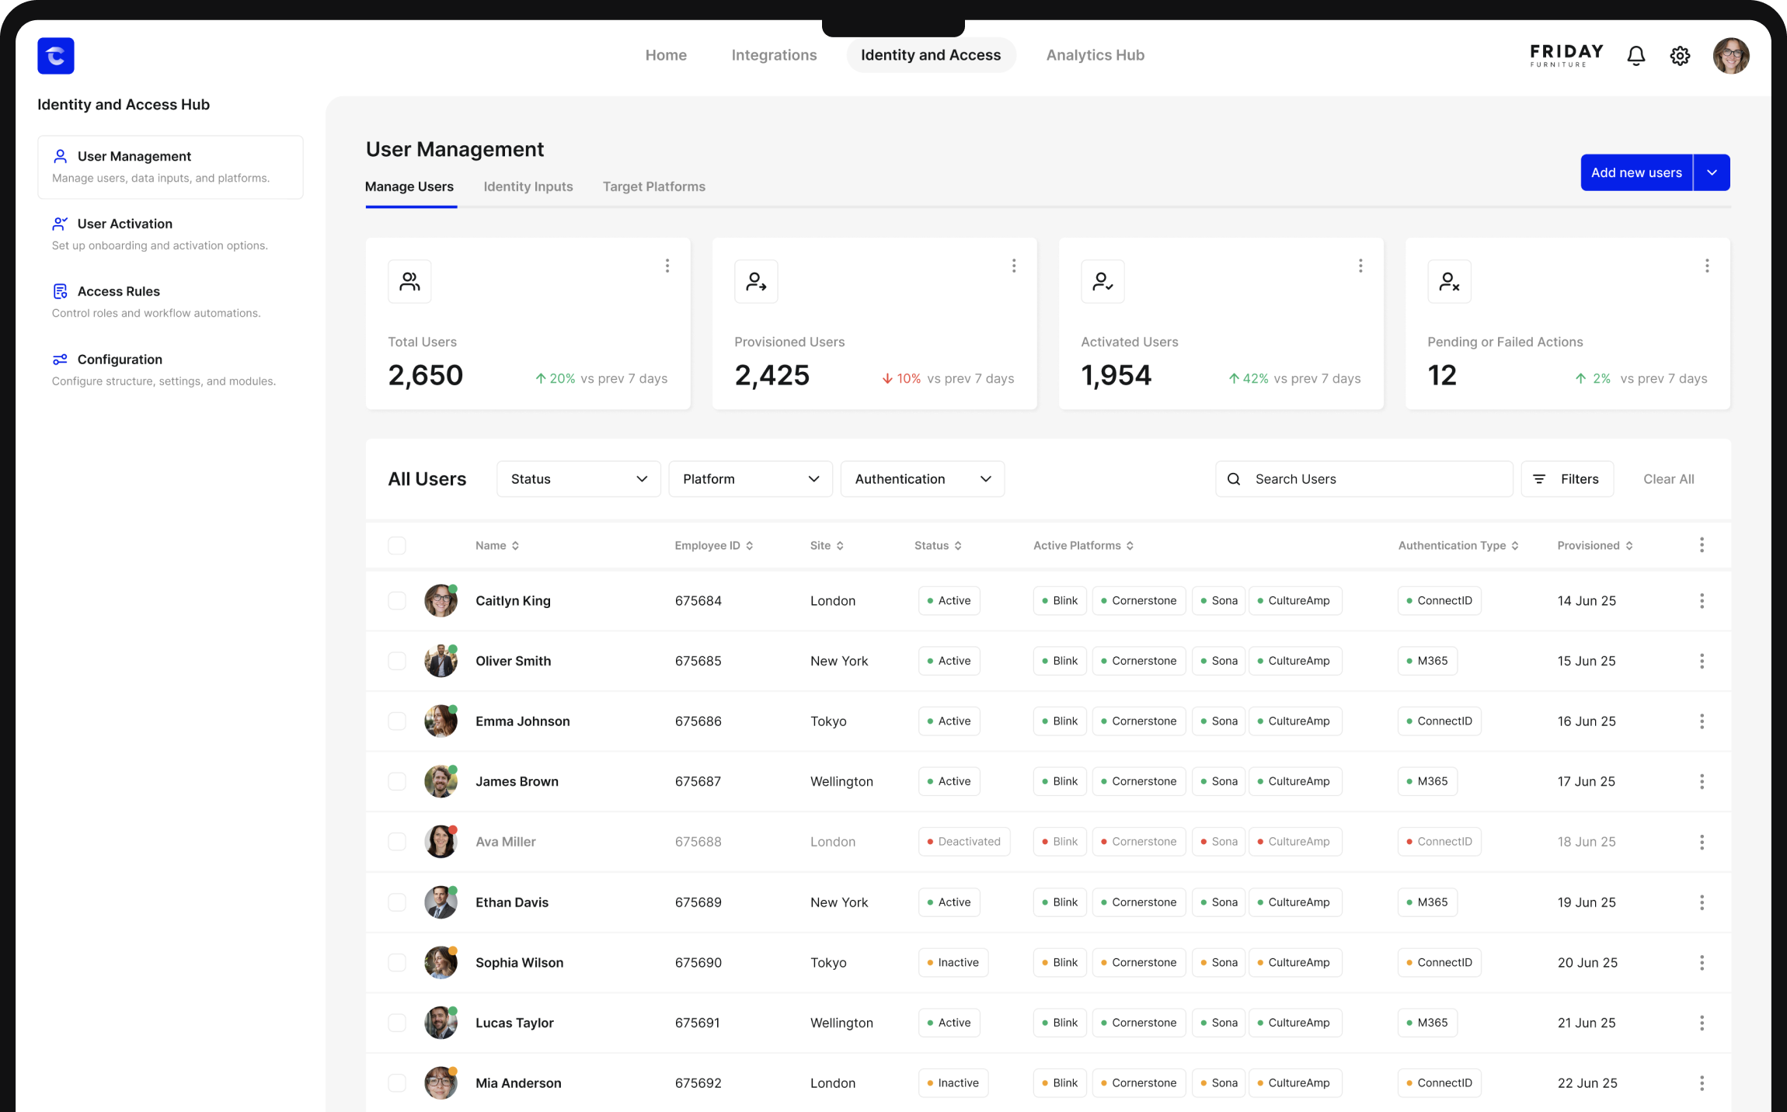Click Oliver Smith's M365 authentication tag
Image resolution: width=1787 pixels, height=1112 pixels.
click(x=1427, y=661)
